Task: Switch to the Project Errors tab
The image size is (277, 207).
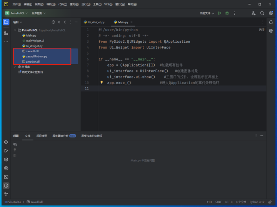Action: pos(42,136)
